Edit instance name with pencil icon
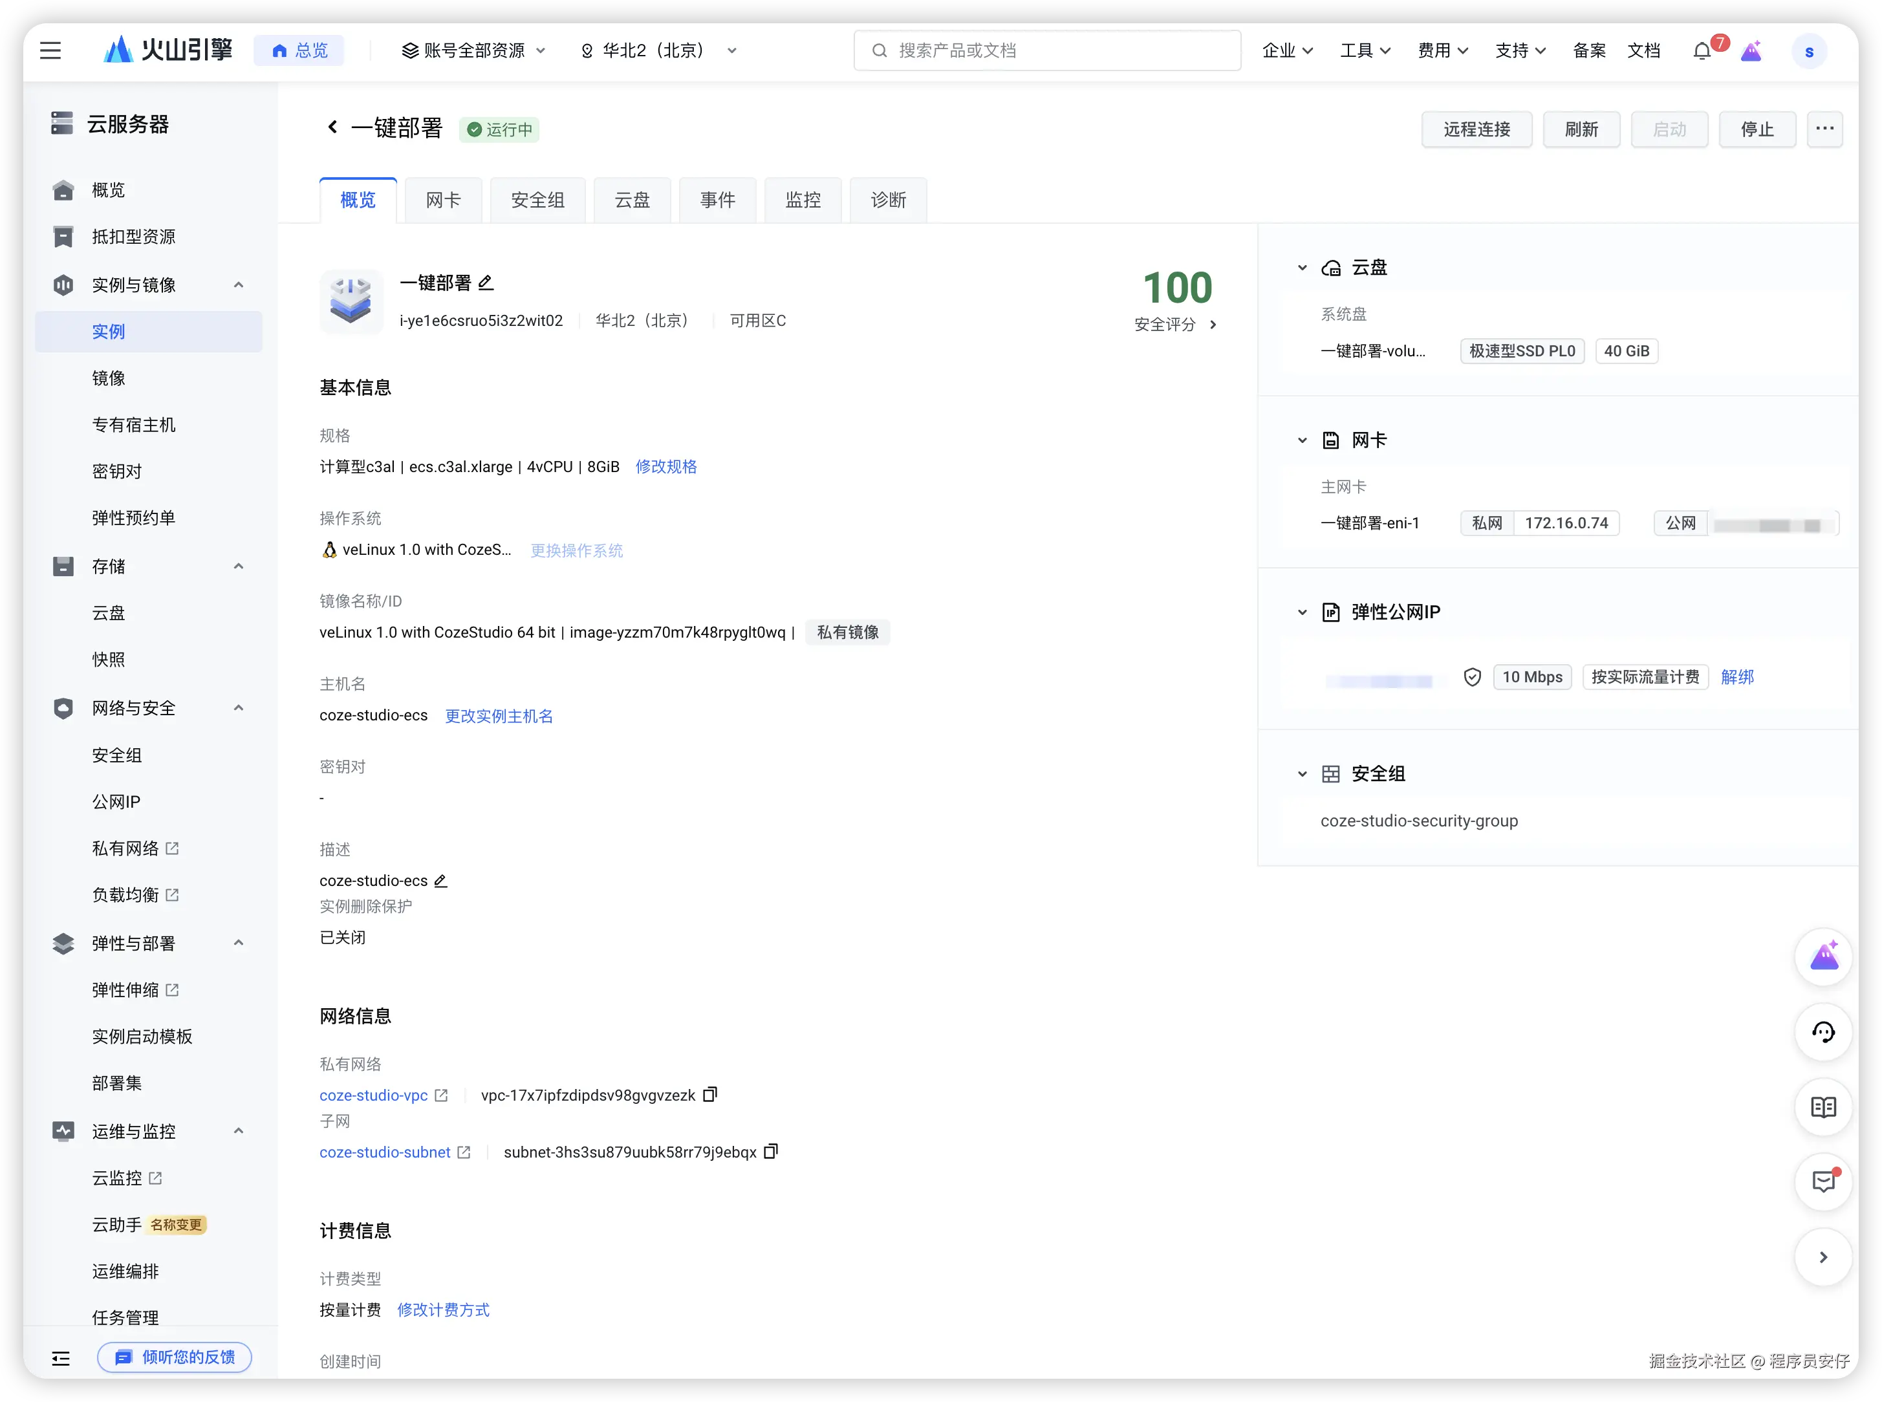The width and height of the screenshot is (1882, 1402). click(x=485, y=283)
